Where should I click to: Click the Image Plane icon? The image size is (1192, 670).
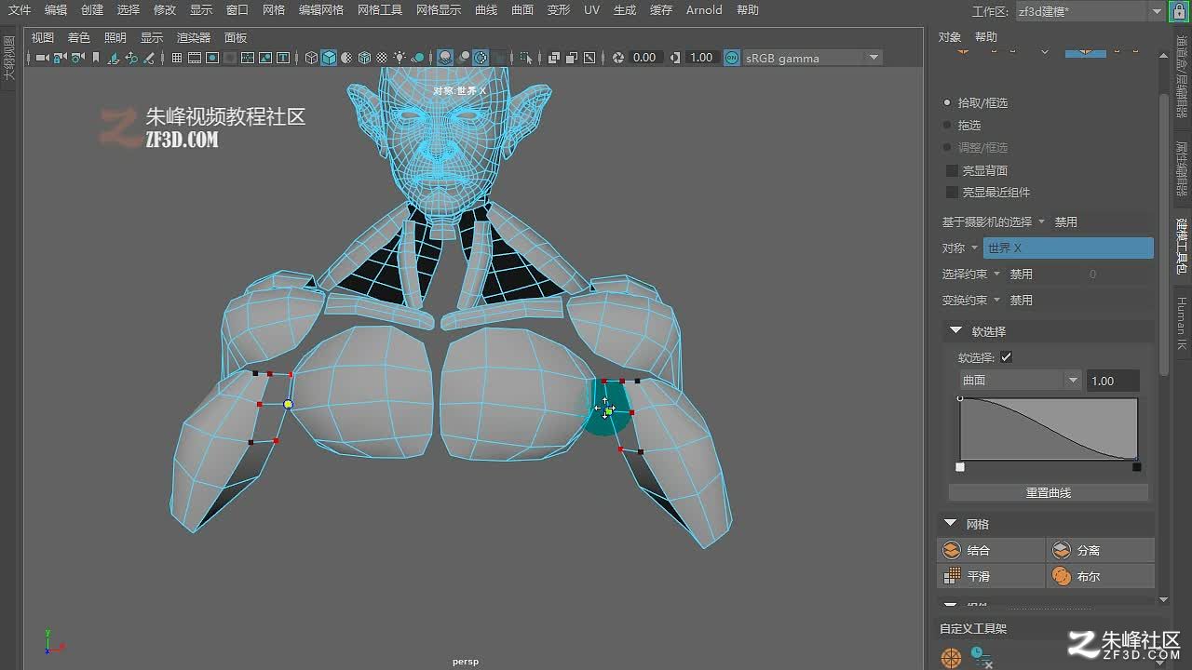pyautogui.click(x=113, y=58)
